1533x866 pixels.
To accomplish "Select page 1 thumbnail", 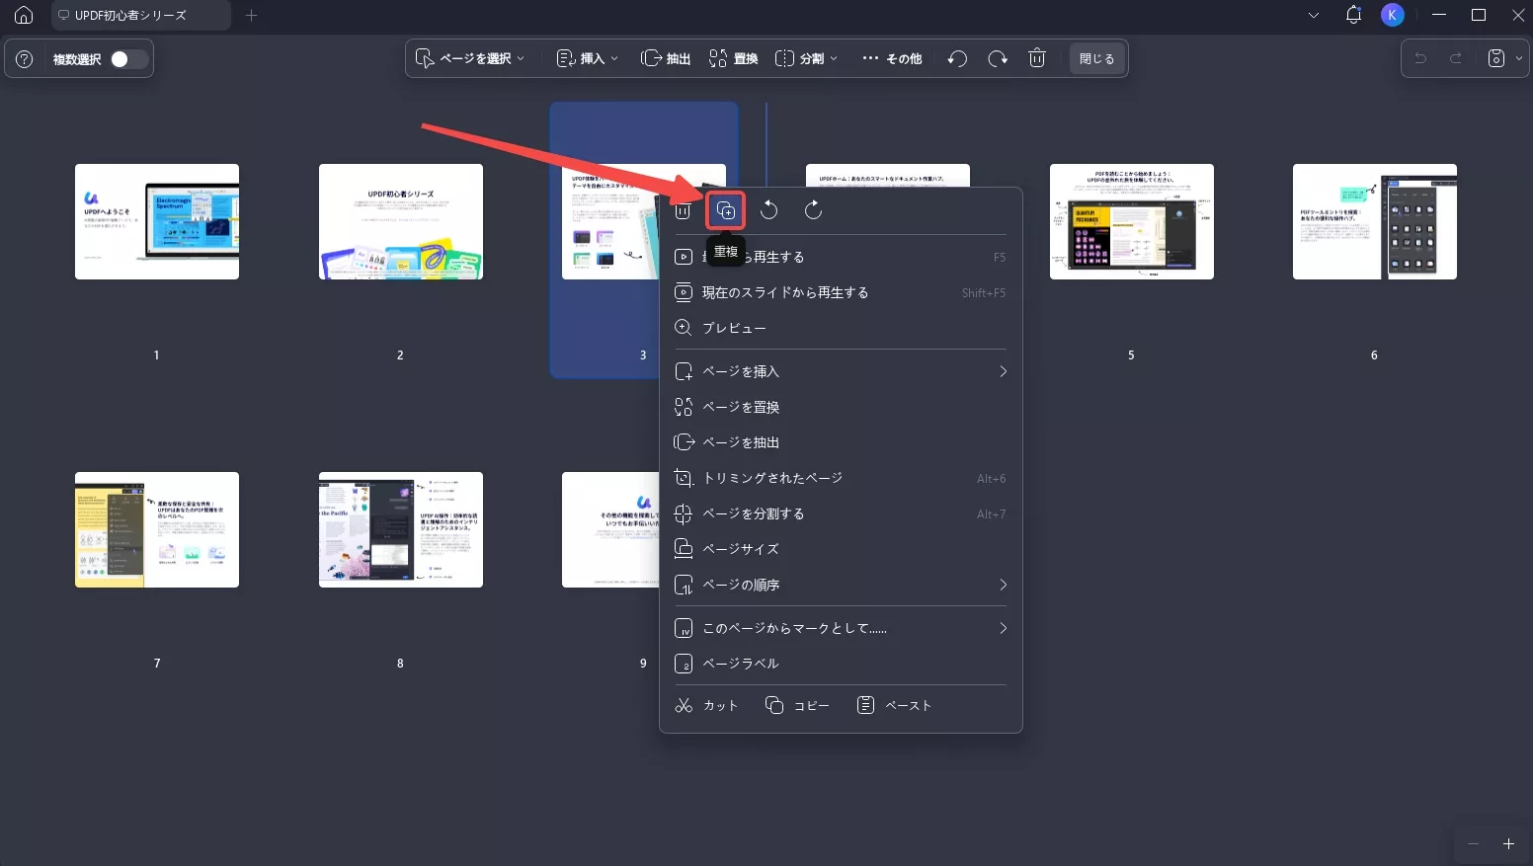I will (x=157, y=221).
